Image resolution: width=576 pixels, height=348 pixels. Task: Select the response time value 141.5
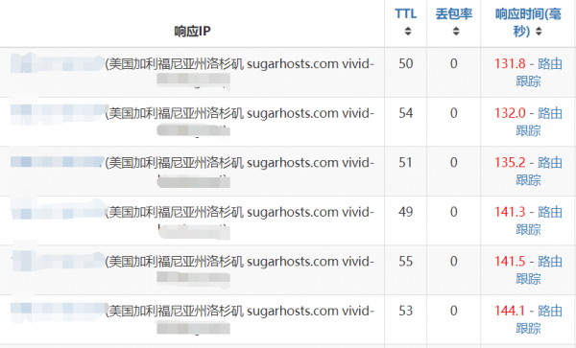[510, 262]
